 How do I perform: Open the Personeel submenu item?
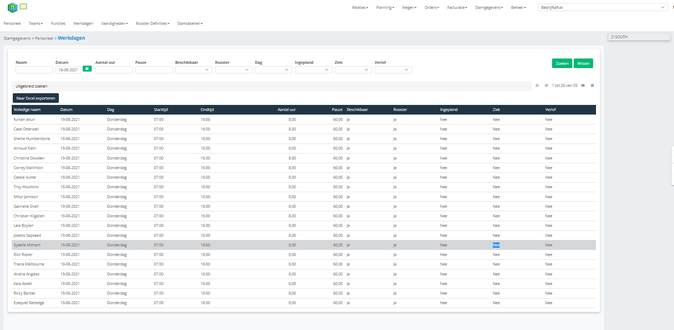point(12,23)
